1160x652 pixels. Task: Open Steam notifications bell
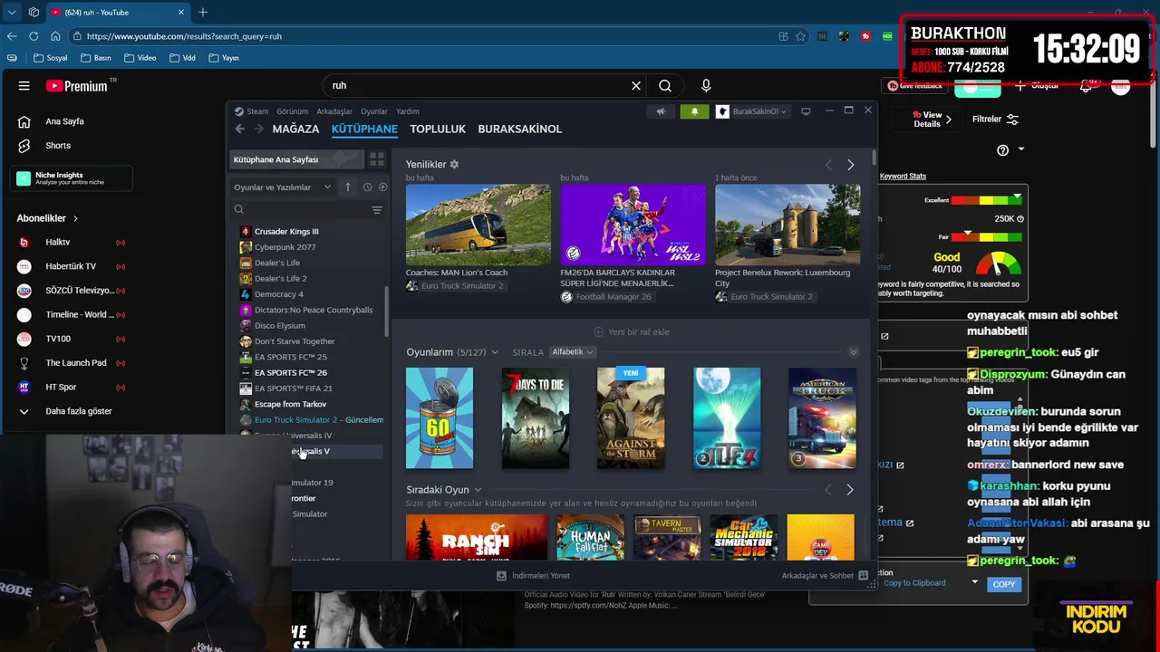pos(694,111)
